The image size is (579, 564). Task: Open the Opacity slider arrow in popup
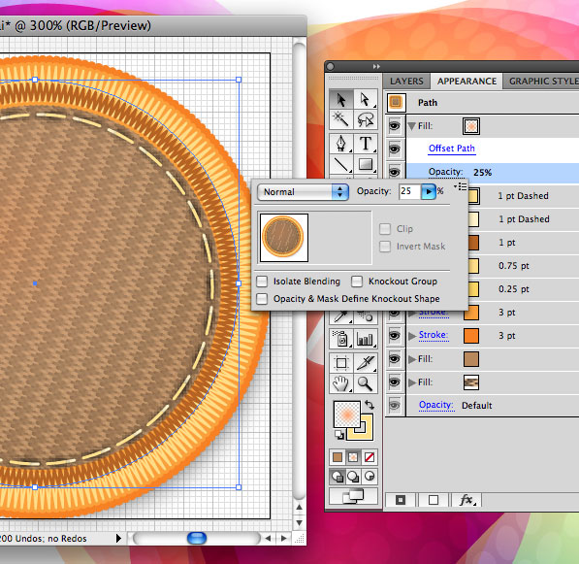(429, 192)
